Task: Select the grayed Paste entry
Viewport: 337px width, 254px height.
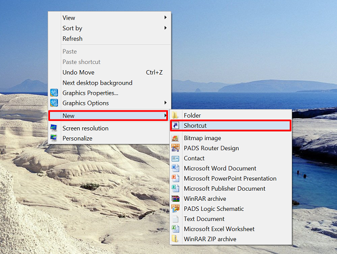Action: (110, 52)
